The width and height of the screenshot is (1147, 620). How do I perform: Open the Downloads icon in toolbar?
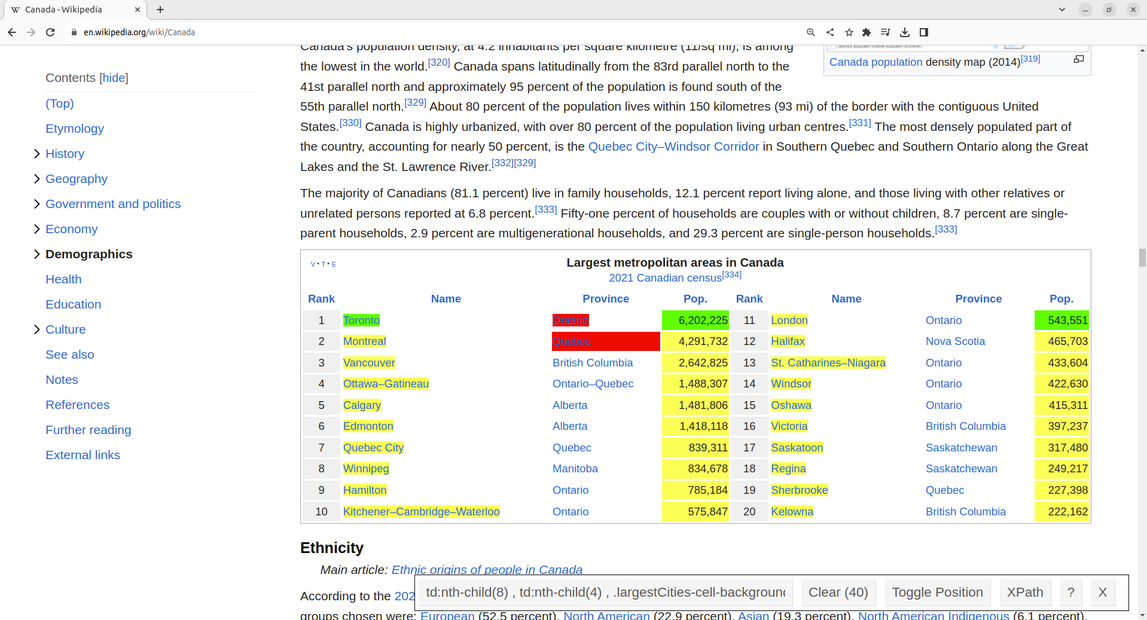click(x=905, y=32)
